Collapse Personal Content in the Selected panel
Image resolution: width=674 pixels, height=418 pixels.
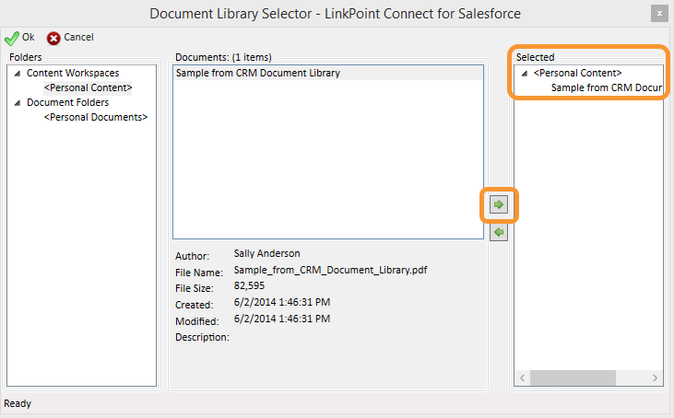525,74
